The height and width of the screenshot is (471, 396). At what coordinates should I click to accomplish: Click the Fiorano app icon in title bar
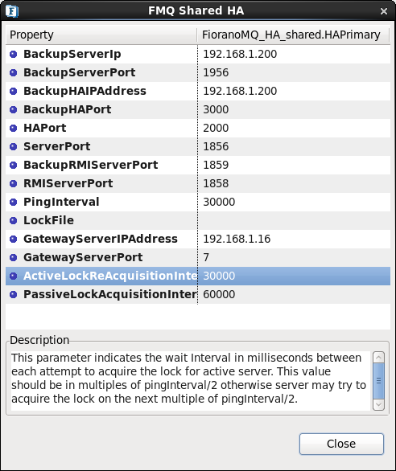coord(12,11)
